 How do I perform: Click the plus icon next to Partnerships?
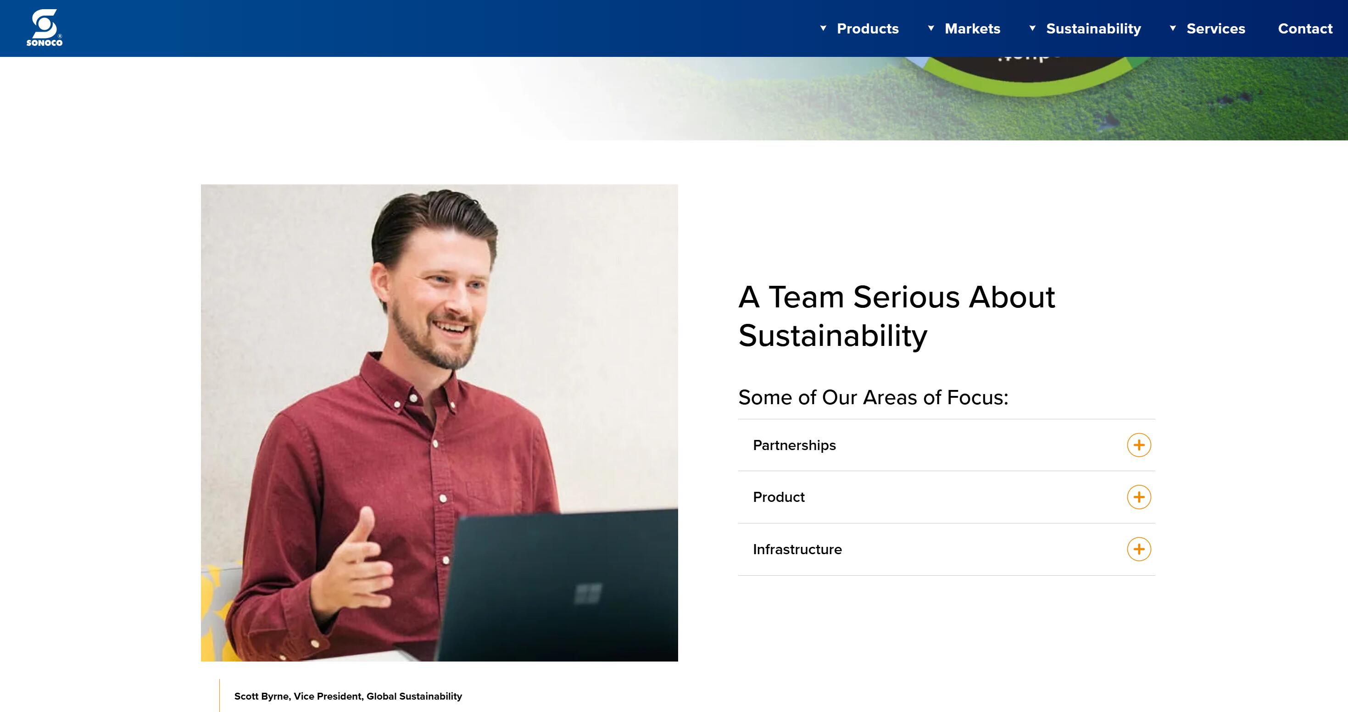point(1139,445)
